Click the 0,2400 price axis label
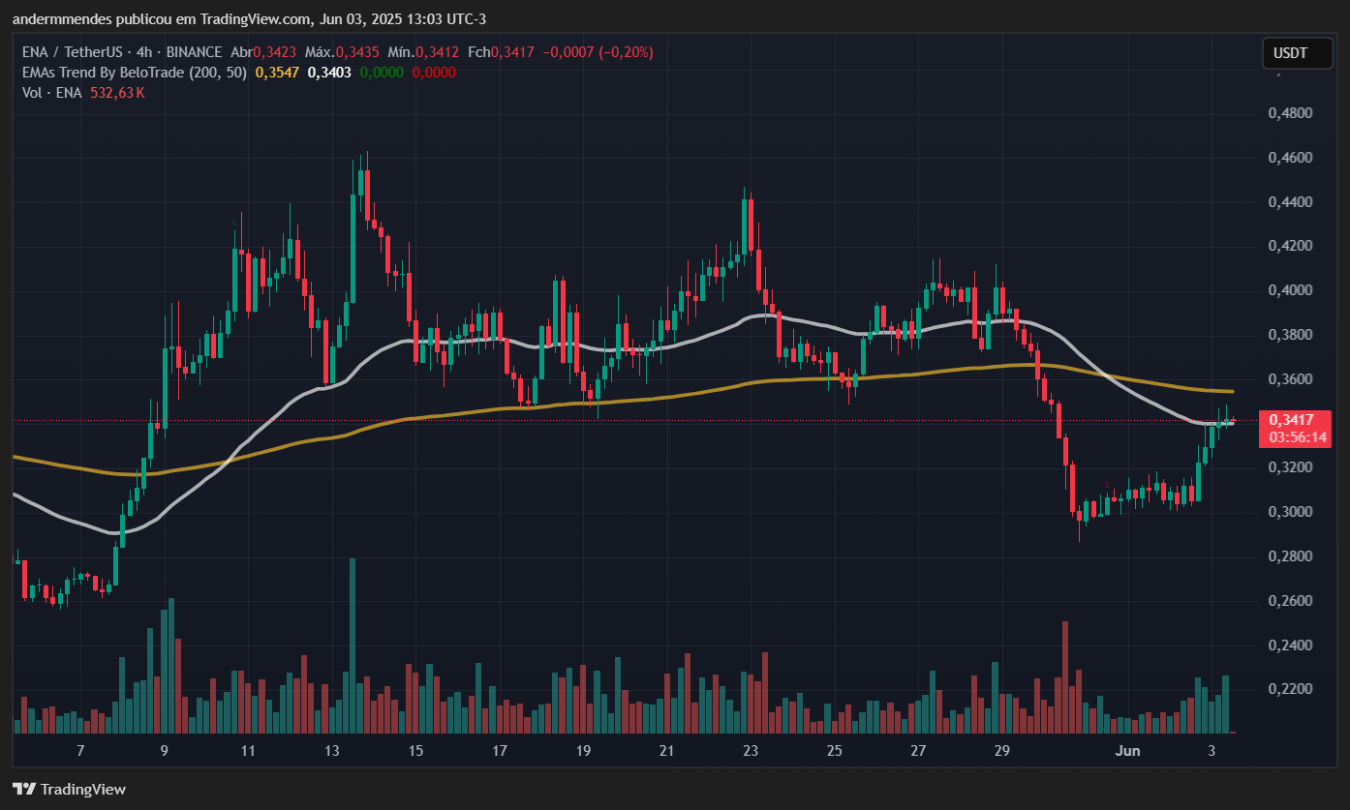The height and width of the screenshot is (810, 1350). [x=1290, y=645]
